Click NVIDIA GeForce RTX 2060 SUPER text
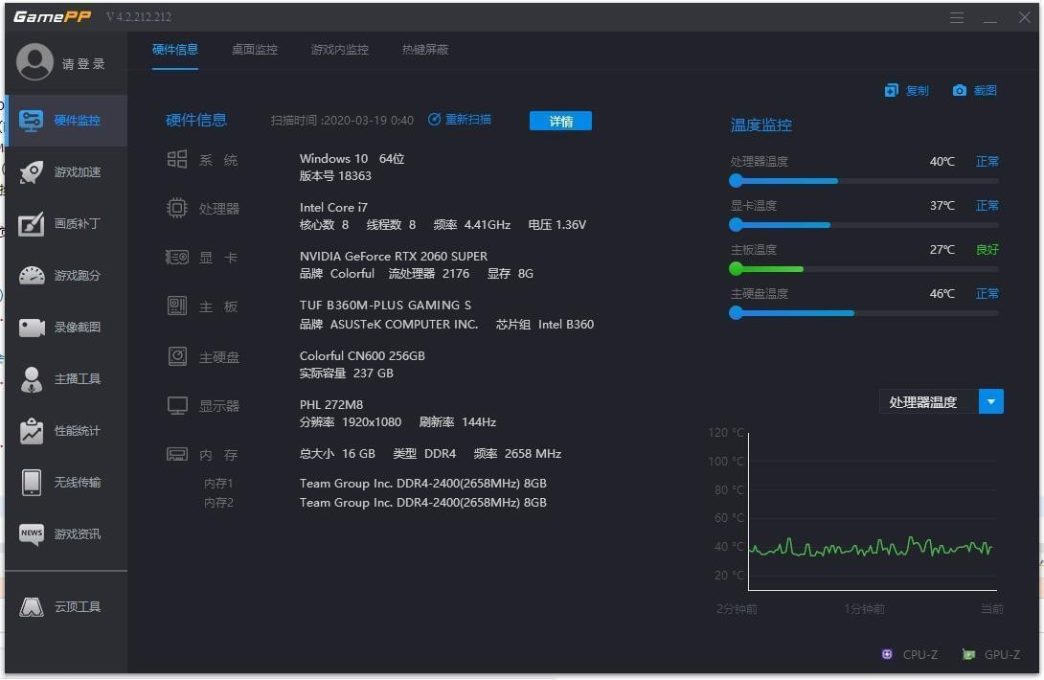Screen dimensions: 1044x680 click(x=394, y=257)
